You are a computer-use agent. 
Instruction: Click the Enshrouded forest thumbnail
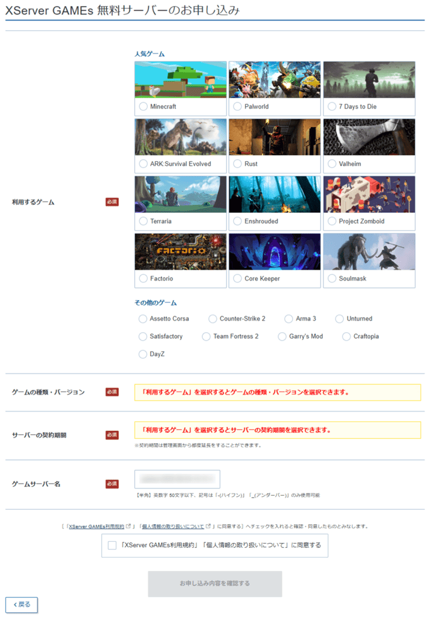275,194
